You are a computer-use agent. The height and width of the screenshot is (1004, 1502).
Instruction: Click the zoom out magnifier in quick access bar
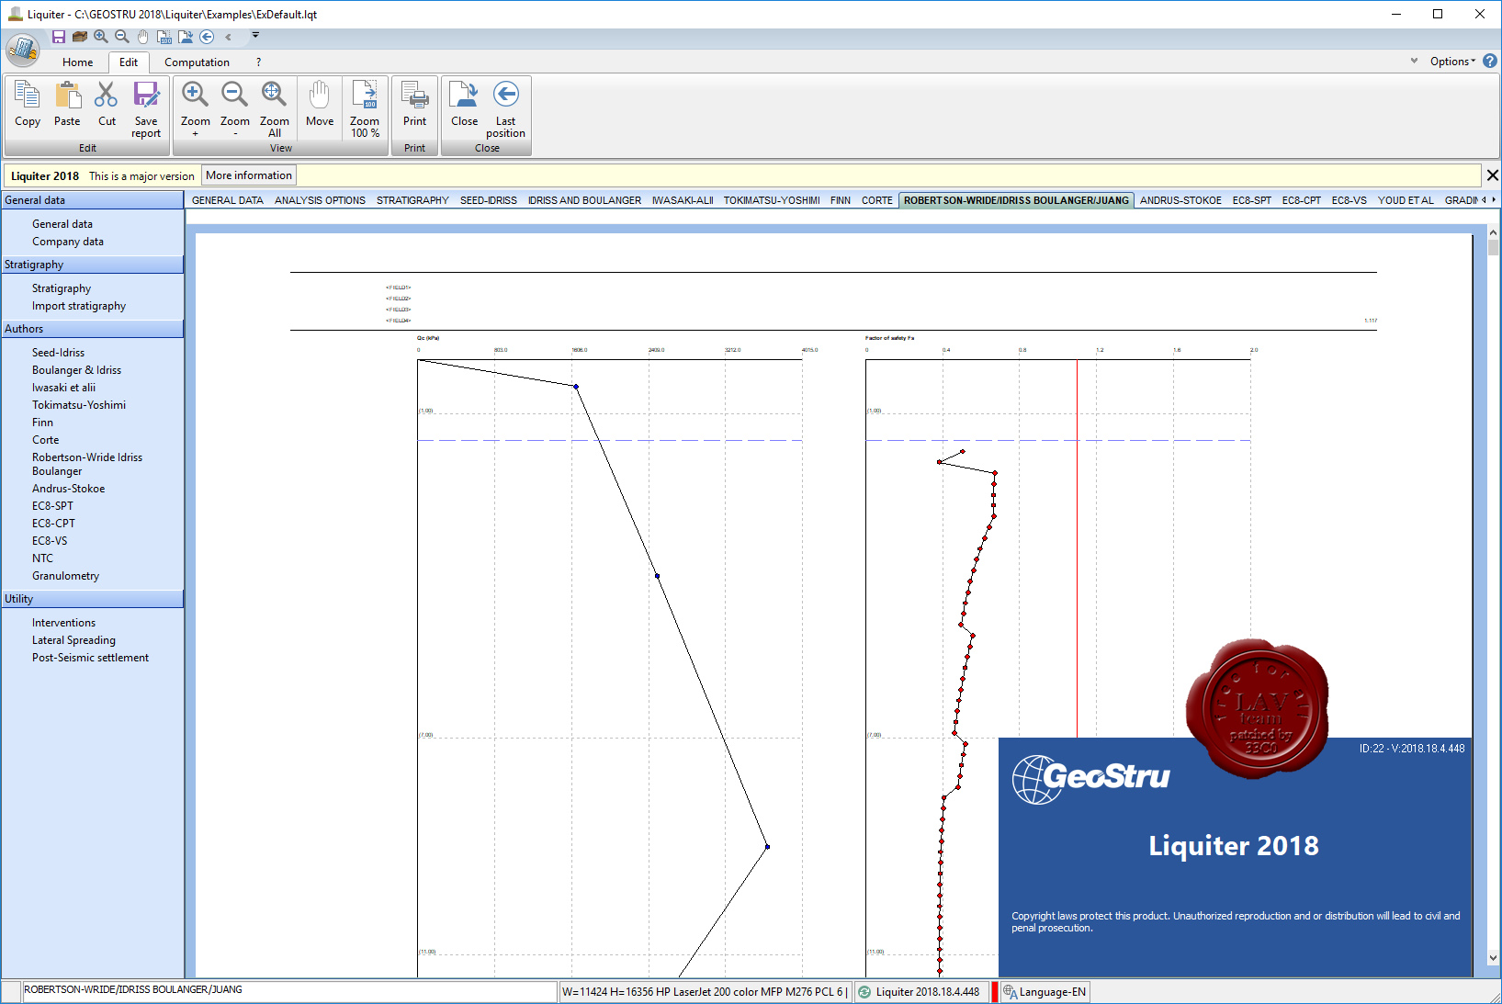coord(122,37)
